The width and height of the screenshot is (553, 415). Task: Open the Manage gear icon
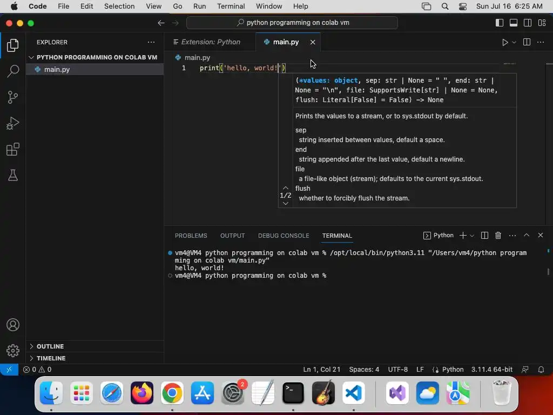coord(13,350)
